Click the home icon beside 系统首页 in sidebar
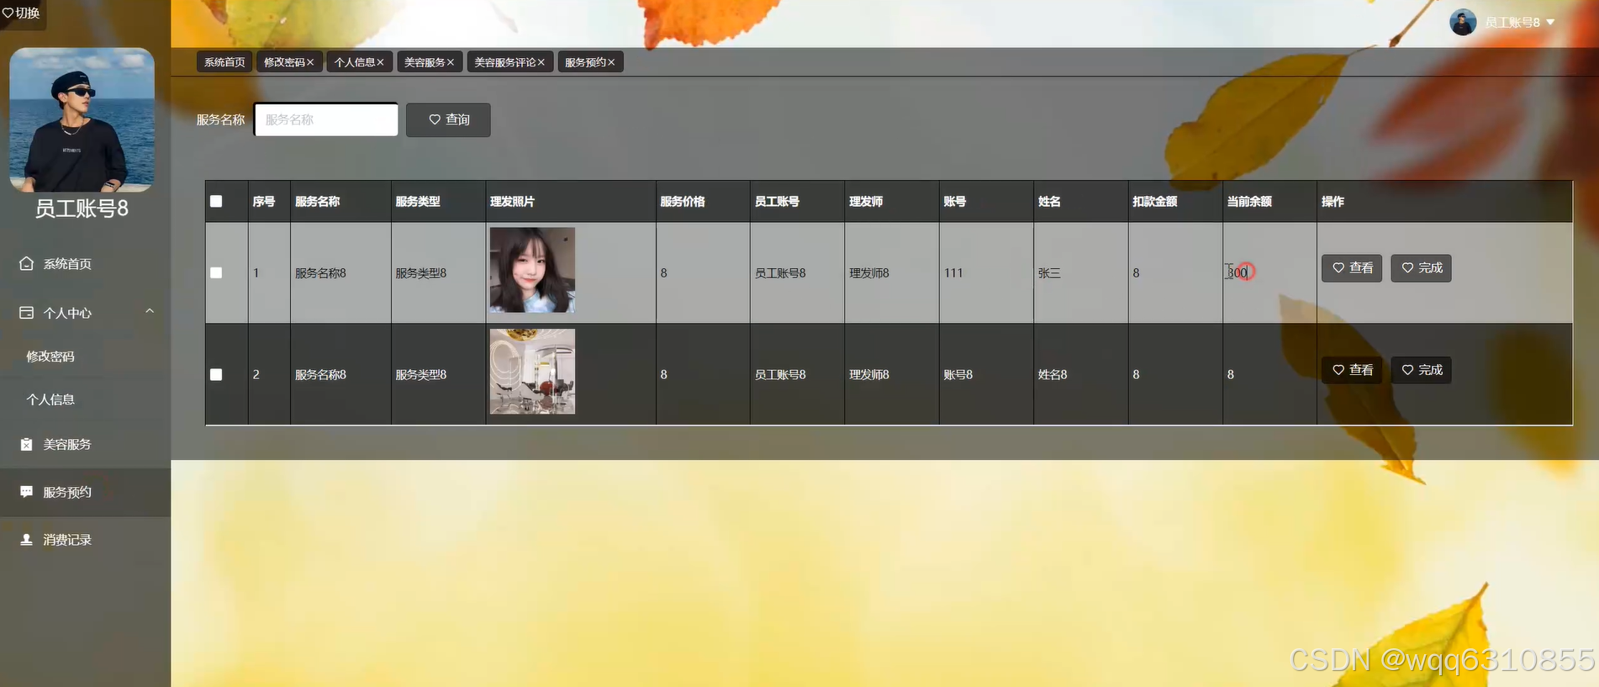The width and height of the screenshot is (1599, 687). tap(27, 263)
